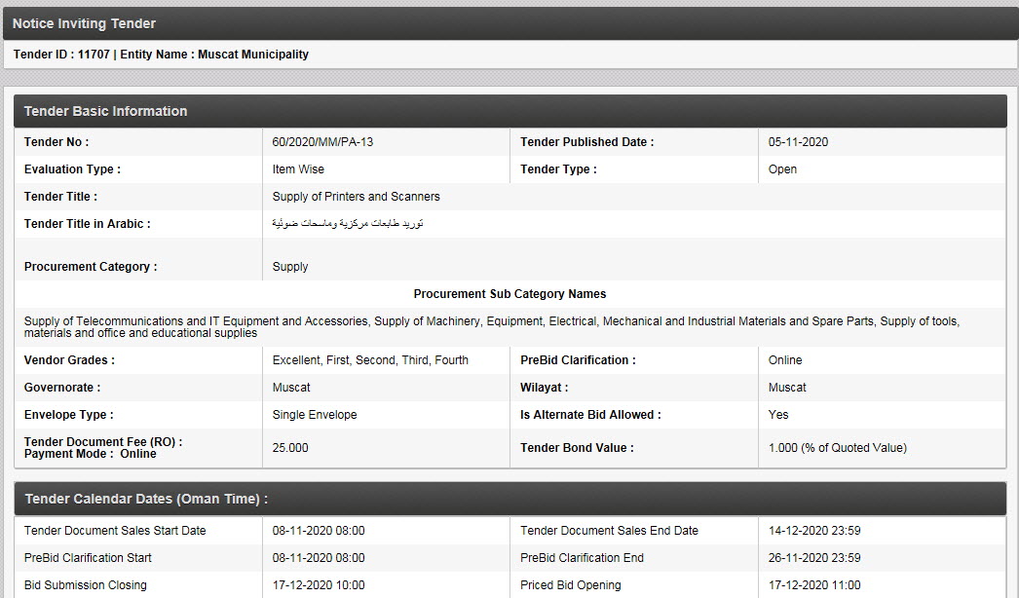Viewport: 1019px width, 598px height.
Task: Select the Arabic tender title text
Action: [348, 224]
